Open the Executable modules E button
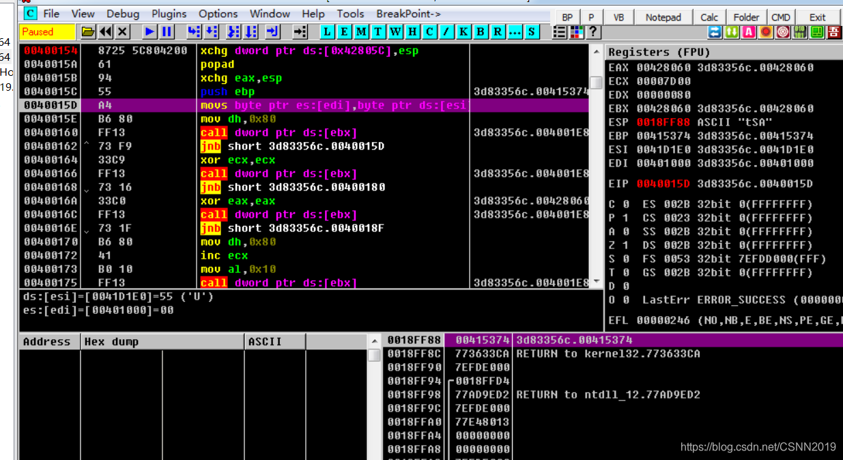The height and width of the screenshot is (460, 843). click(344, 31)
